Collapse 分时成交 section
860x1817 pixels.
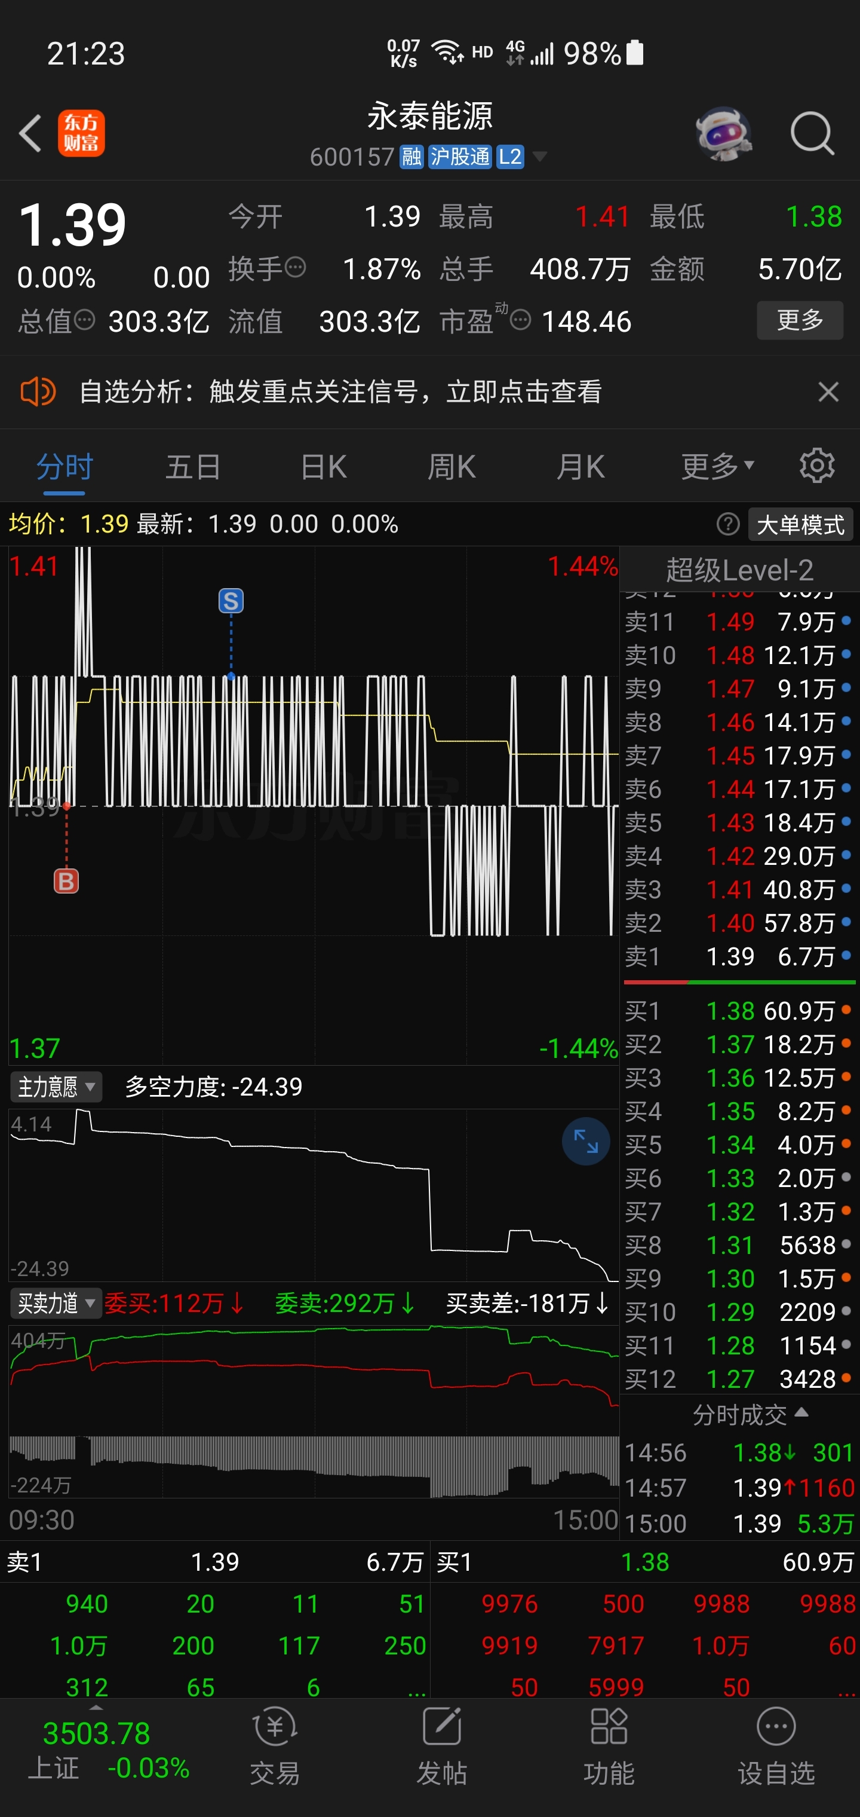tap(750, 1414)
